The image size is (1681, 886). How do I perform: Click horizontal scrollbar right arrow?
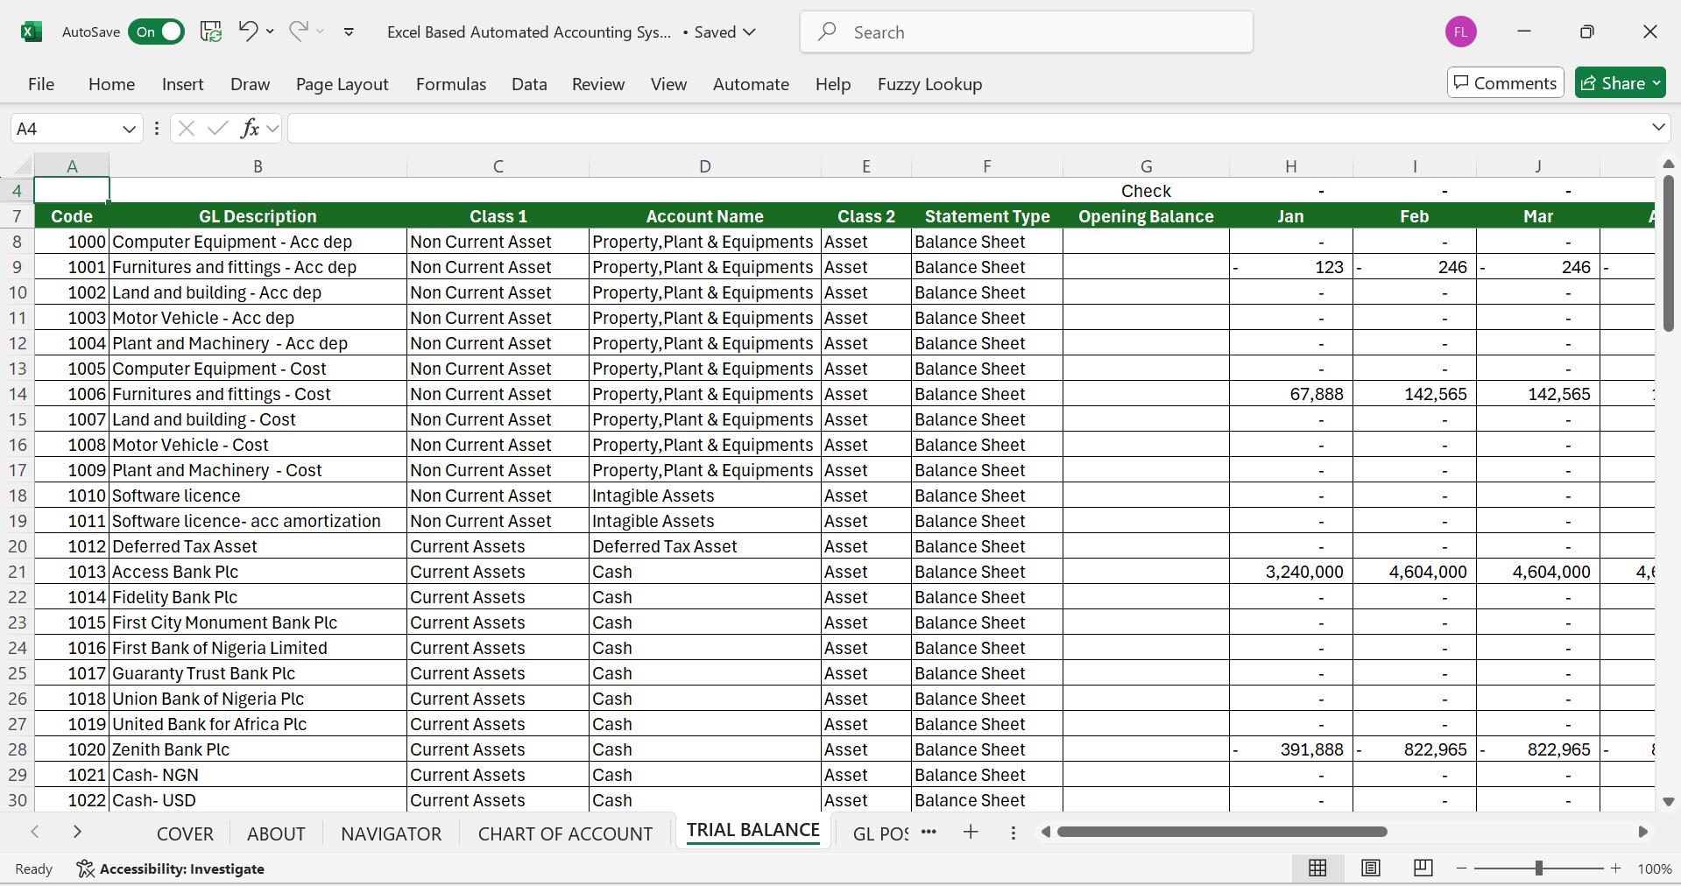[x=1642, y=832]
